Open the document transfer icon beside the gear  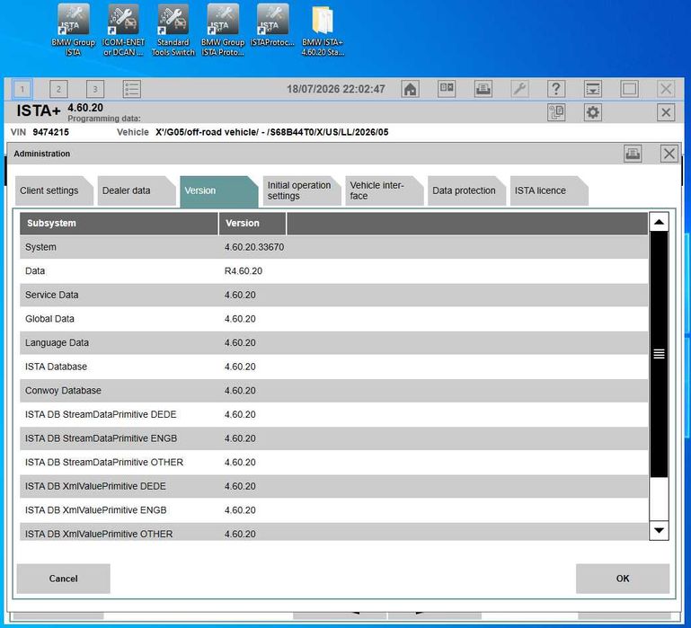556,113
